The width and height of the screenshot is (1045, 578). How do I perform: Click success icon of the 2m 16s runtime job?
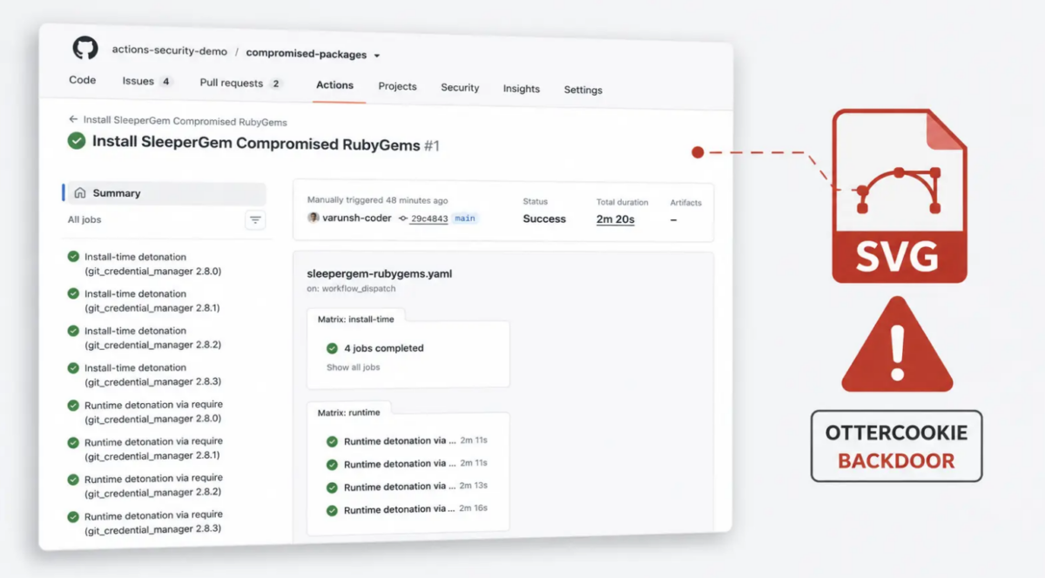332,510
